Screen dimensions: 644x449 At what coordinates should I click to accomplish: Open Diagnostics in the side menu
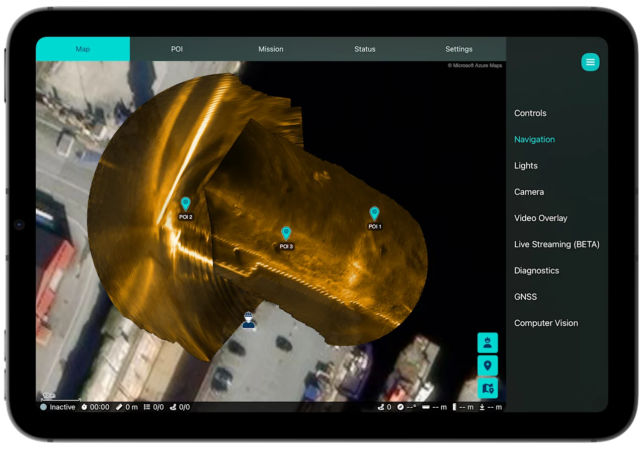click(x=537, y=271)
